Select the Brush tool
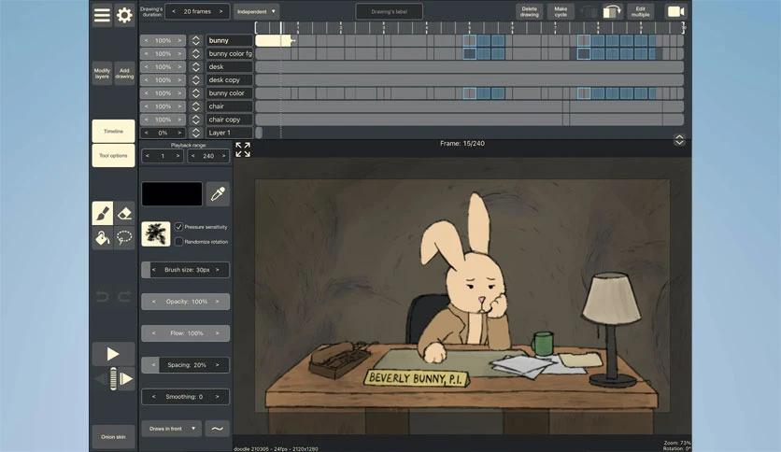The width and height of the screenshot is (781, 452). (x=102, y=214)
